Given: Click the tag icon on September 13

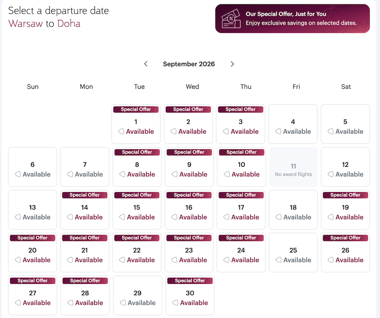Looking at the screenshot, I should click(x=18, y=217).
